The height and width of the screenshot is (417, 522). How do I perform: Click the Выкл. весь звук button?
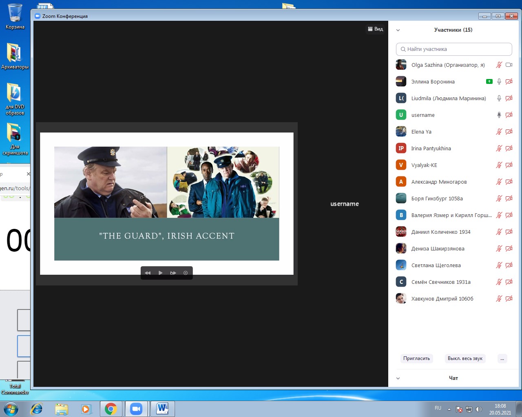(x=465, y=358)
